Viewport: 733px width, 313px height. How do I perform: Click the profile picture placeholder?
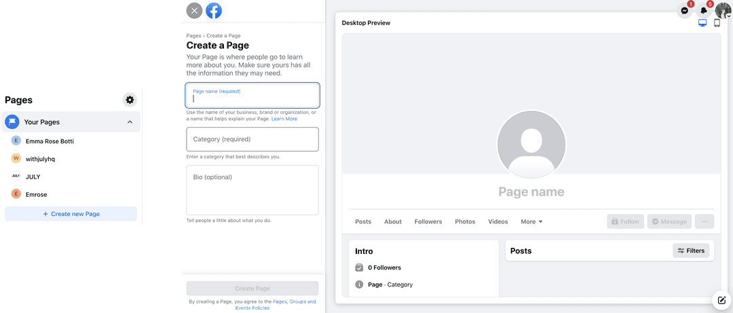(531, 145)
